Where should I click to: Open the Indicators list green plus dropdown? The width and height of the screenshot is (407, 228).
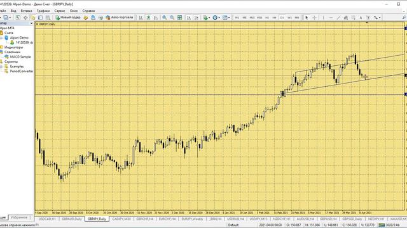tap(206, 18)
